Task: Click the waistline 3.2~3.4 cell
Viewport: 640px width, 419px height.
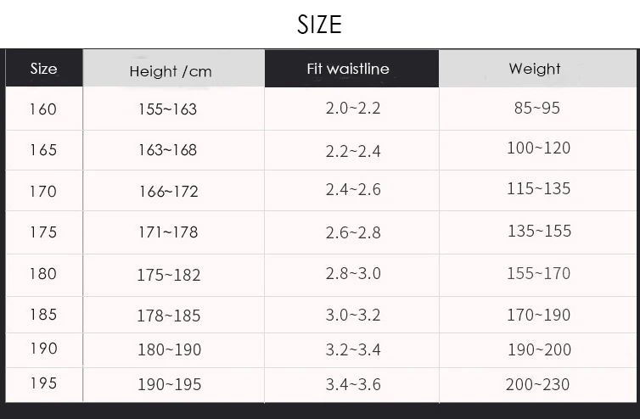Action: pyautogui.click(x=353, y=349)
